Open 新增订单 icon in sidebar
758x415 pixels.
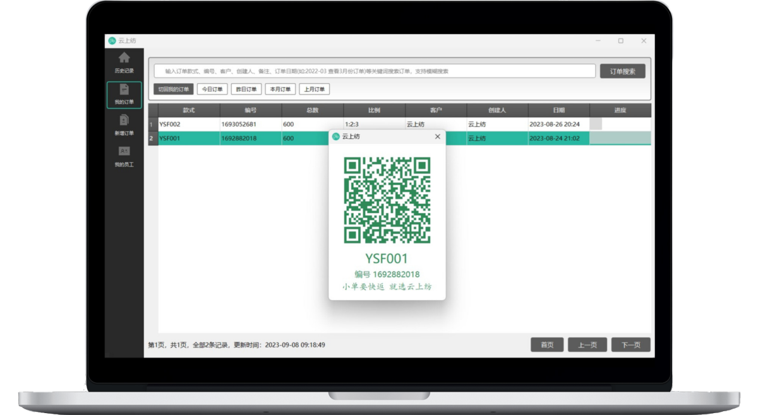[x=124, y=120]
